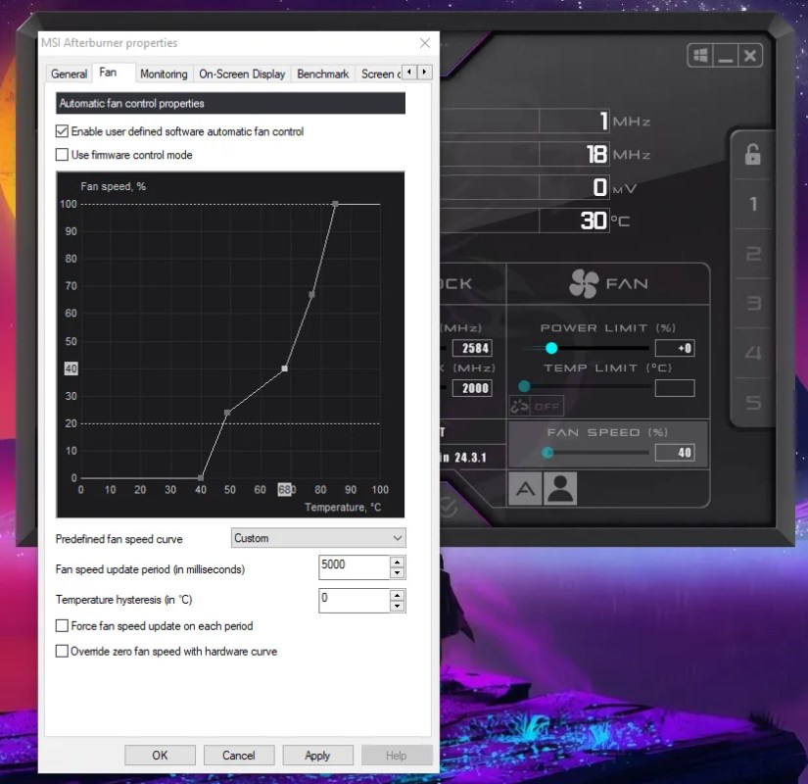Click the Apply button
Image resolution: width=808 pixels, height=784 pixels.
317,756
